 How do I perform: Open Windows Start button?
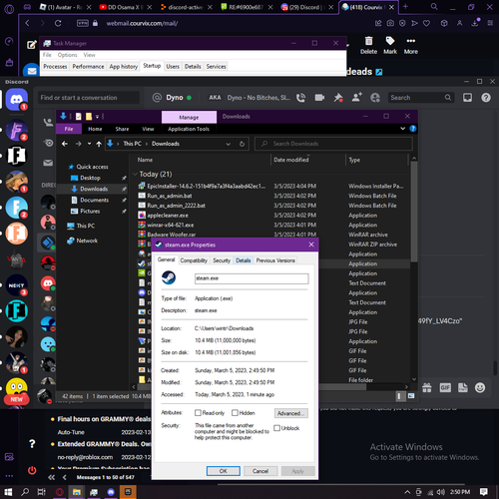pos(8,492)
